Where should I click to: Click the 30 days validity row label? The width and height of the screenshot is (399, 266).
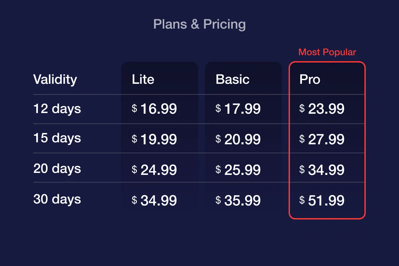[57, 199]
